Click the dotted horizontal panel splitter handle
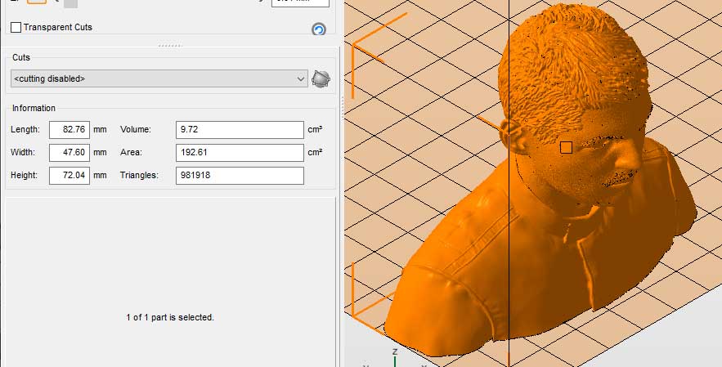 [170, 46]
